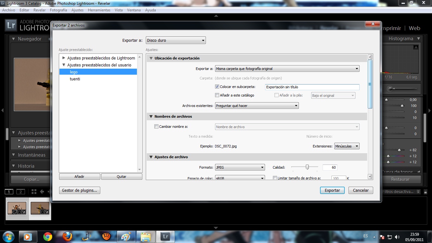
Task: Open Windows Explorer folder in taskbar
Action: click(146, 236)
